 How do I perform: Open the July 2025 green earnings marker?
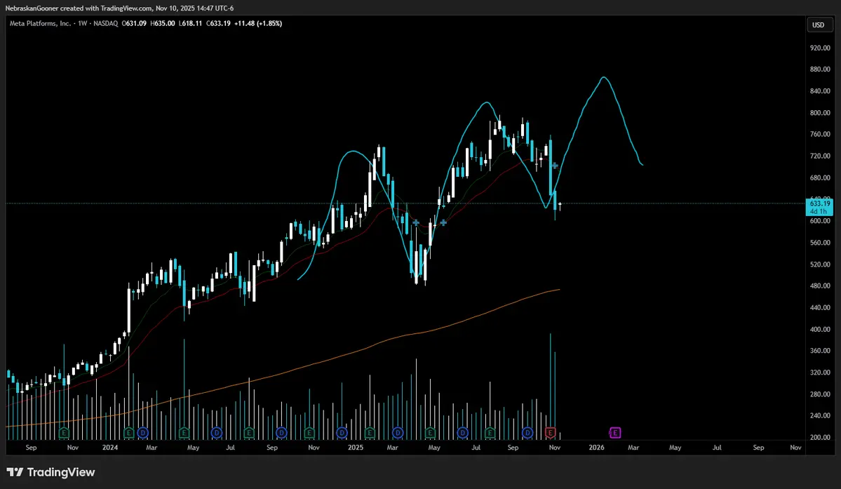pos(490,432)
